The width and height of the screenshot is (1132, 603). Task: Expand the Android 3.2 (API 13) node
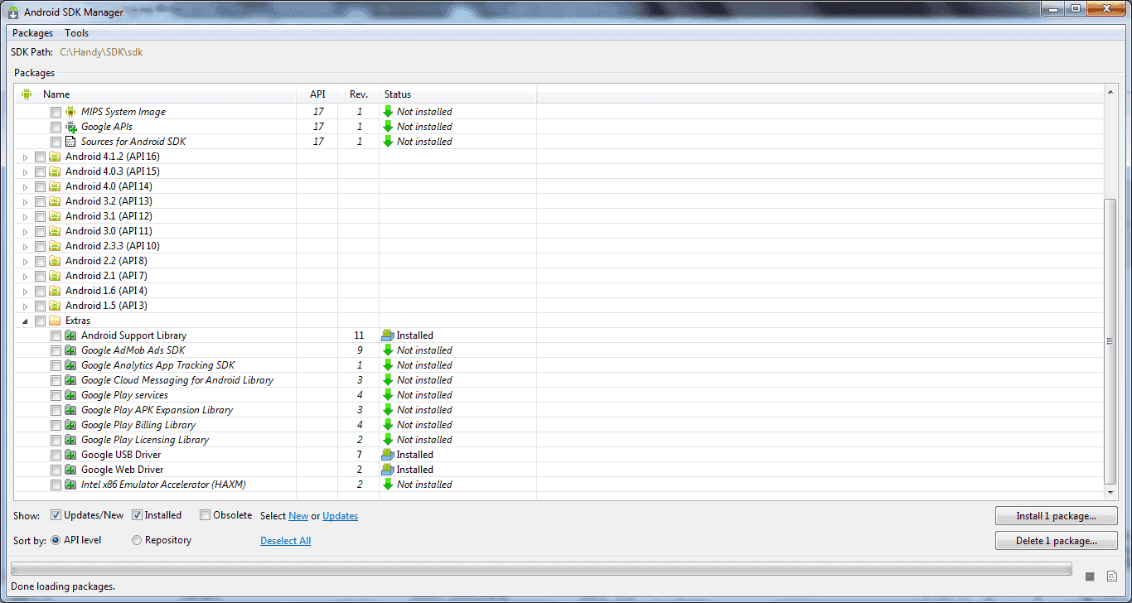click(26, 201)
